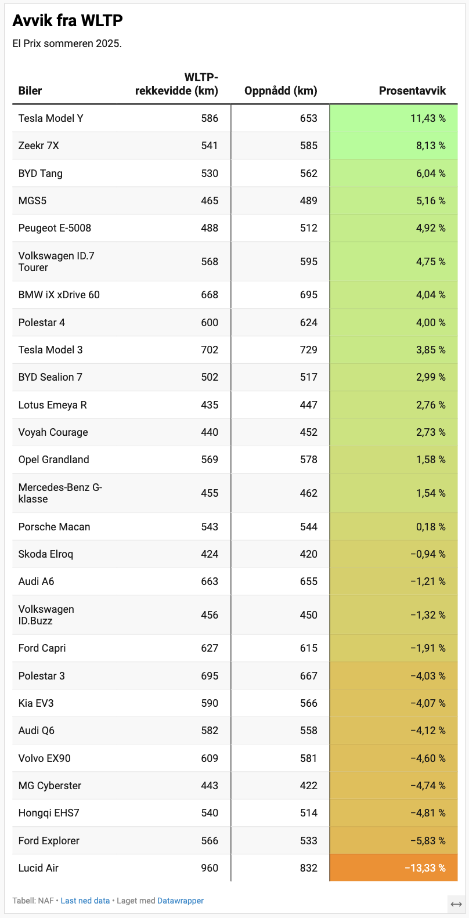
Task: Click the "WLTP-rekkevidde (km)" column header
Action: [176, 84]
